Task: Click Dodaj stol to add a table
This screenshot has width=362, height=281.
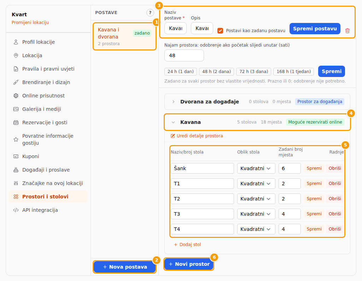Action: click(187, 245)
